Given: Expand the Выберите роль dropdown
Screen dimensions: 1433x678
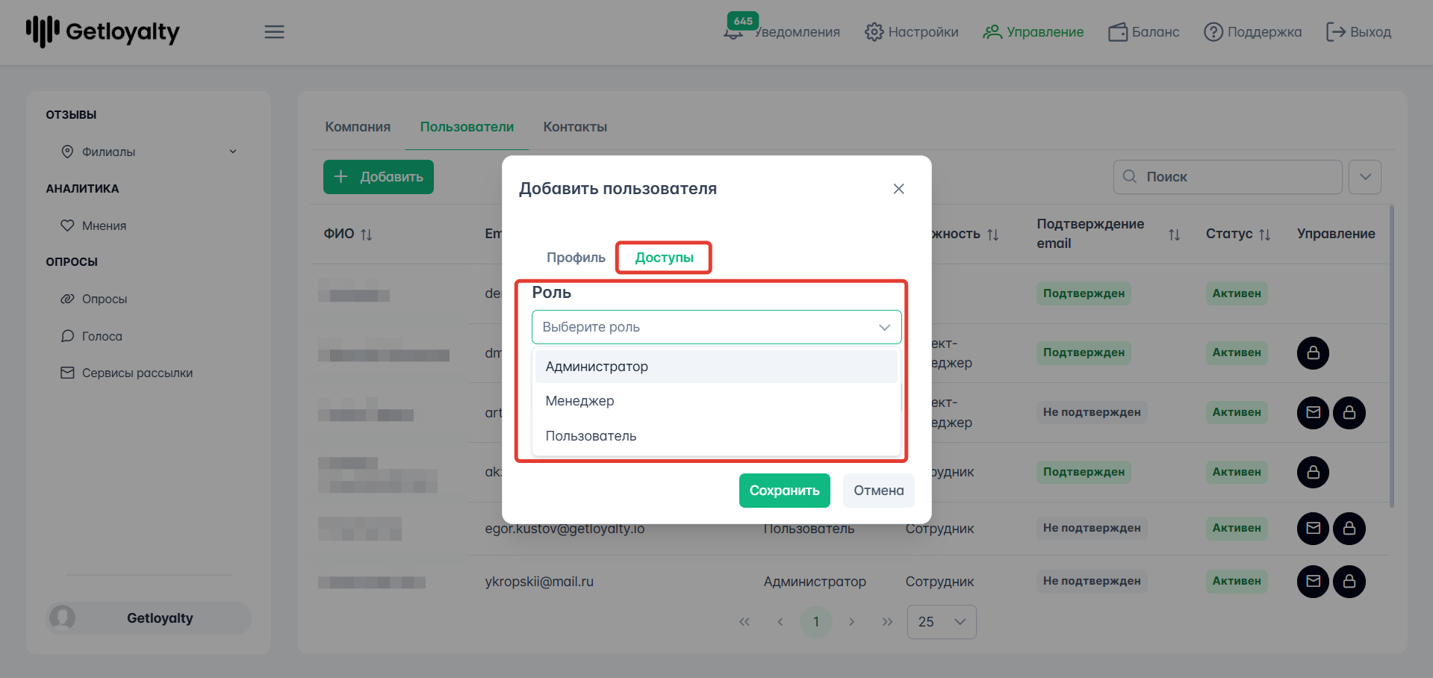Looking at the screenshot, I should (716, 327).
